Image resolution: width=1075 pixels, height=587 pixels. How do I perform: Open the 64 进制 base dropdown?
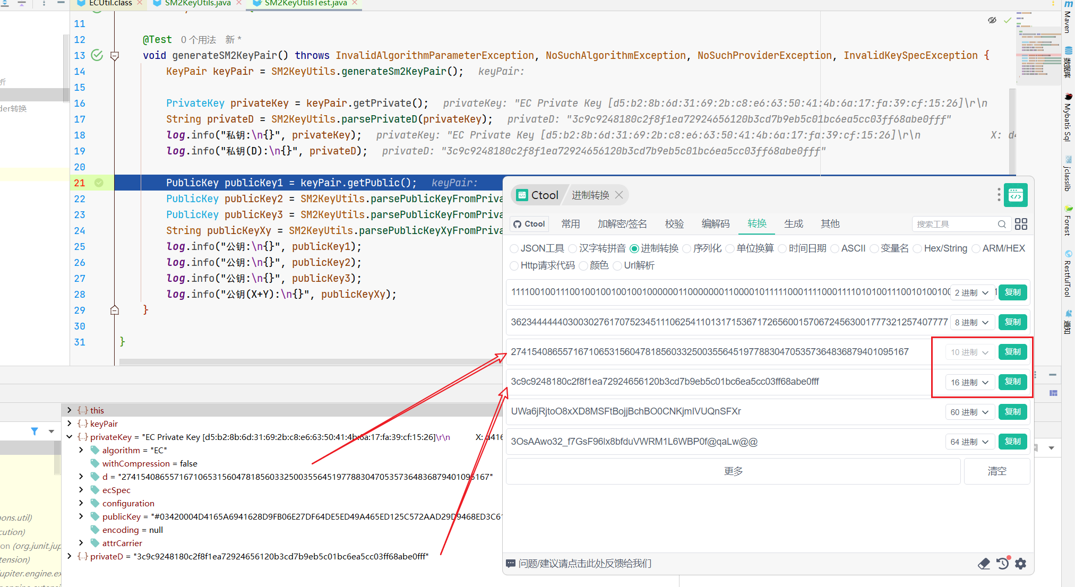970,442
